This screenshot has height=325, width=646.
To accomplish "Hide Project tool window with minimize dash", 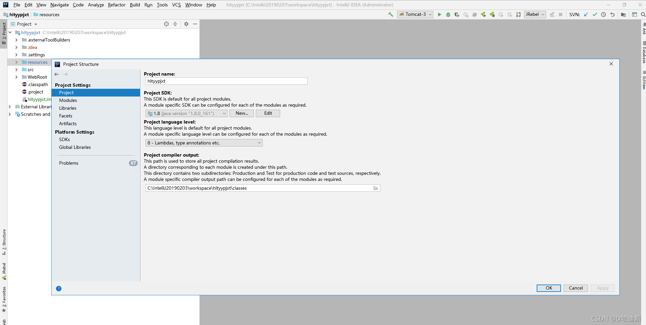I will pos(195,24).
